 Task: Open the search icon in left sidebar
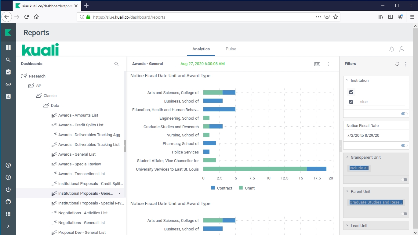coord(8,60)
